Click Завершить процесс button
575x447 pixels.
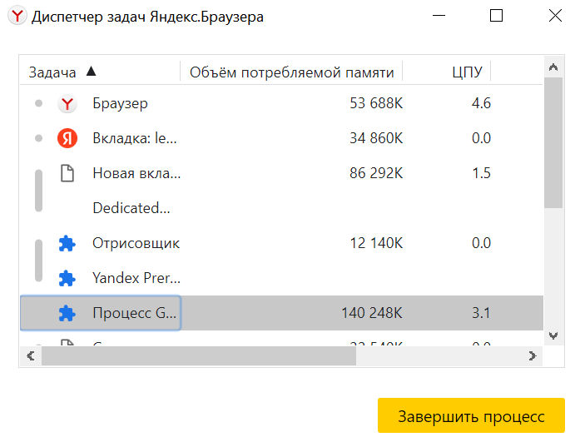pos(471,415)
